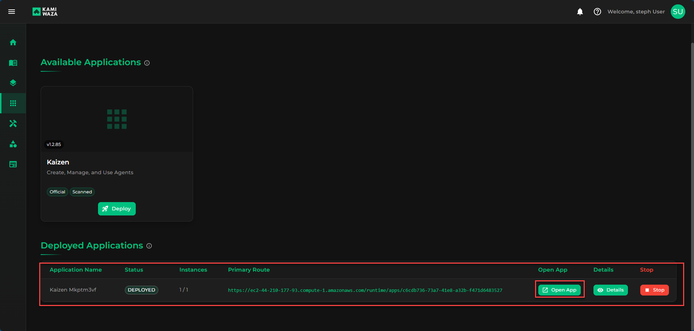Open the SU user avatar menu
The height and width of the screenshot is (331, 694).
coord(678,12)
